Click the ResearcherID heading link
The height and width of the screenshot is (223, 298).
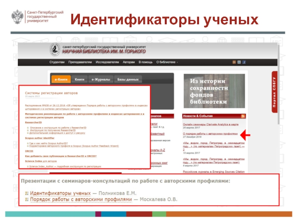pyautogui.click(x=33, y=123)
